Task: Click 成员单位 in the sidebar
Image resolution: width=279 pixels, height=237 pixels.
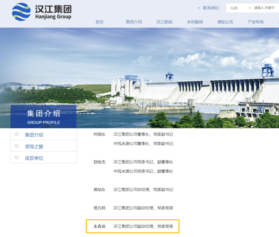Action: (x=34, y=157)
